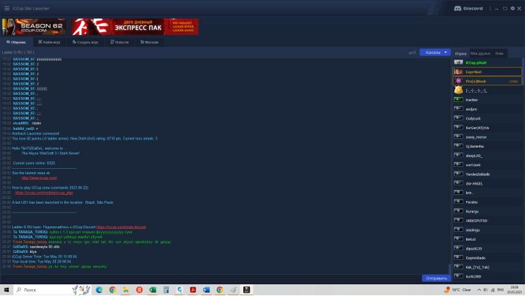Screen dimensions: 525x298
Task: Open the Экспресс пак promo banner
Action: tap(135, 27)
